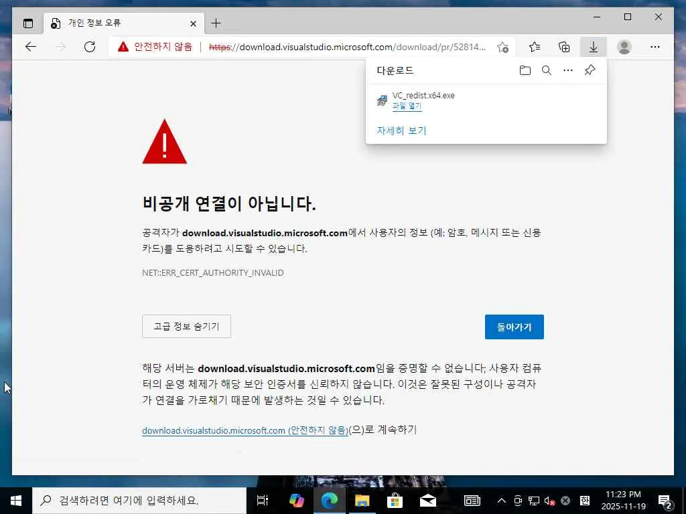Click the VC_redist.x64.exe file name
The image size is (686, 514).
click(423, 95)
